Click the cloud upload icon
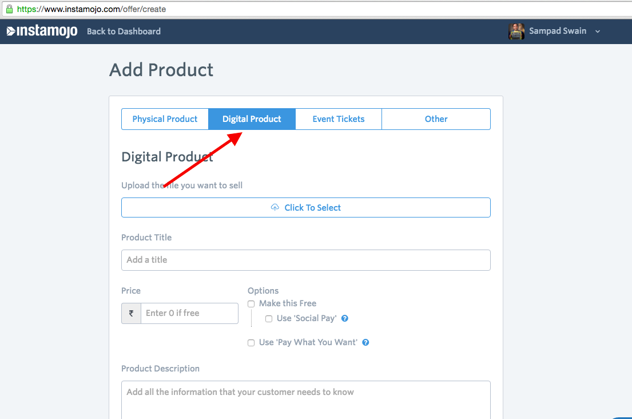Screen dimensions: 632x419 click(x=275, y=208)
